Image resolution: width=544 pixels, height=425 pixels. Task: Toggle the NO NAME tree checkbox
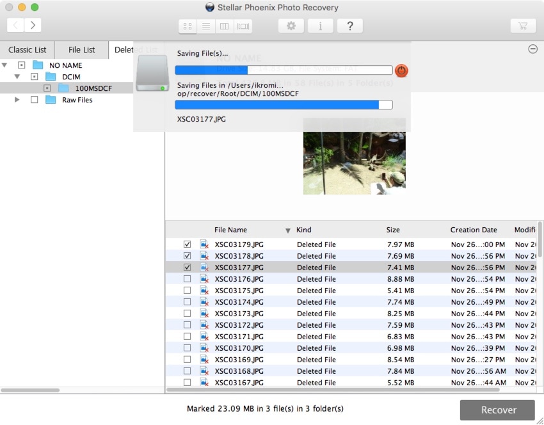(21, 65)
